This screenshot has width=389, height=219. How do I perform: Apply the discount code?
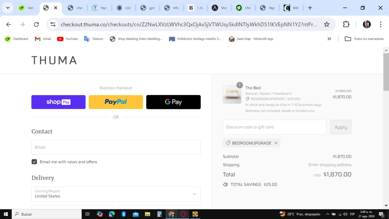coord(341,127)
